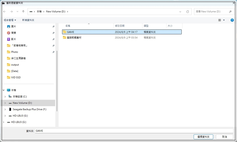Click the Forward navigation arrow
Viewport: 237px width, 142px height.
coord(11,12)
